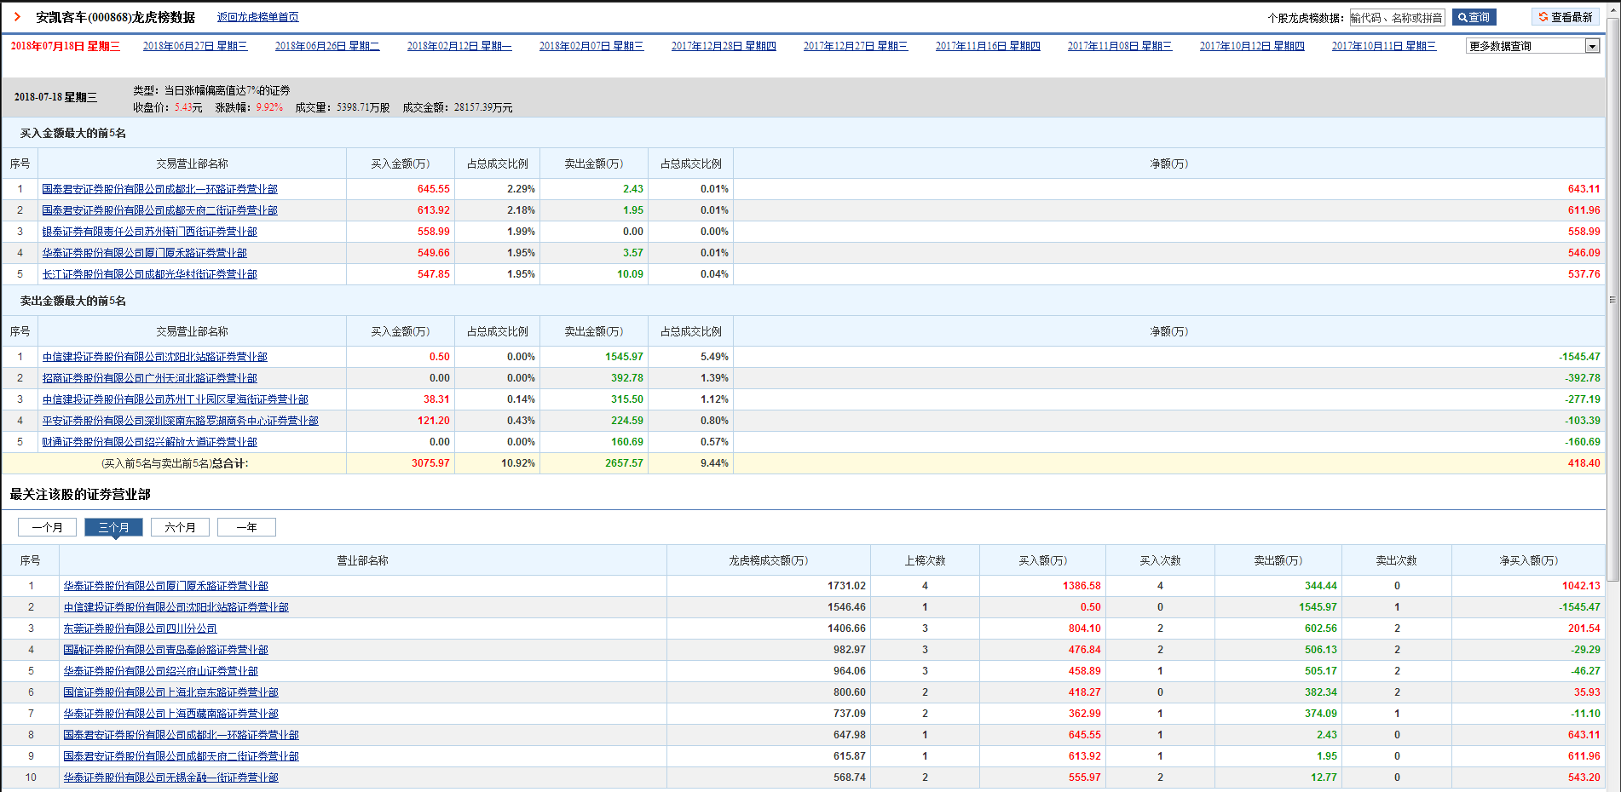Click 龙虎榜成交额(万) column header

click(768, 560)
